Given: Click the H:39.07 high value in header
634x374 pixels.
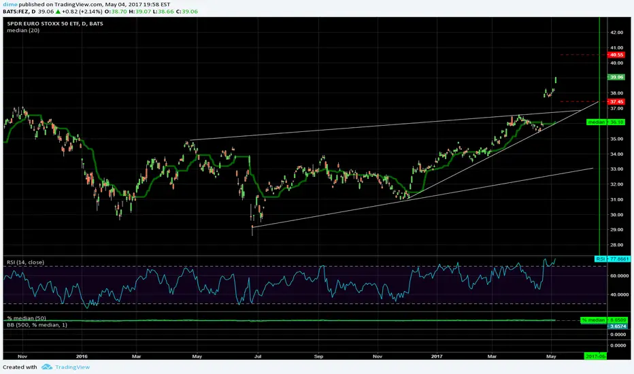Looking at the screenshot, I should tap(140, 12).
